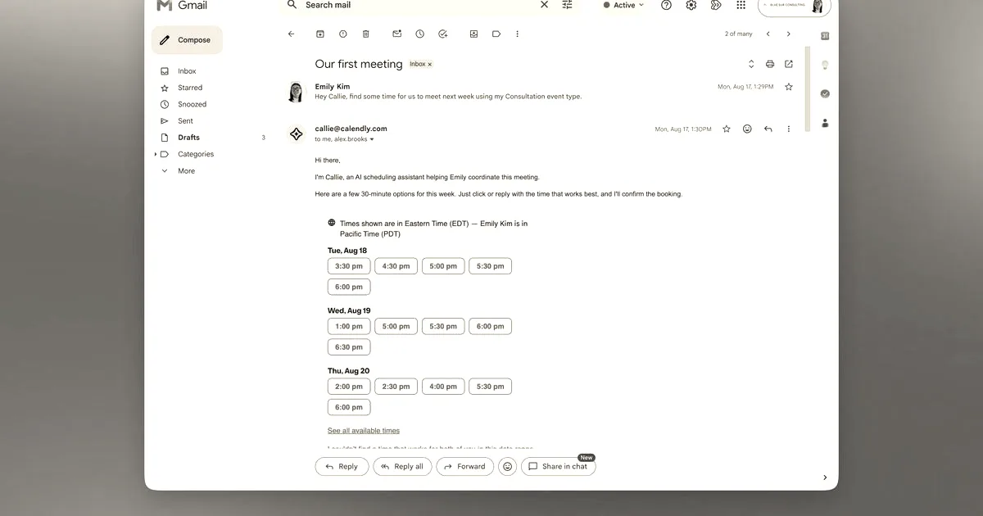This screenshot has width=983, height=516.
Task: Clear the search mail box
Action: (x=544, y=5)
